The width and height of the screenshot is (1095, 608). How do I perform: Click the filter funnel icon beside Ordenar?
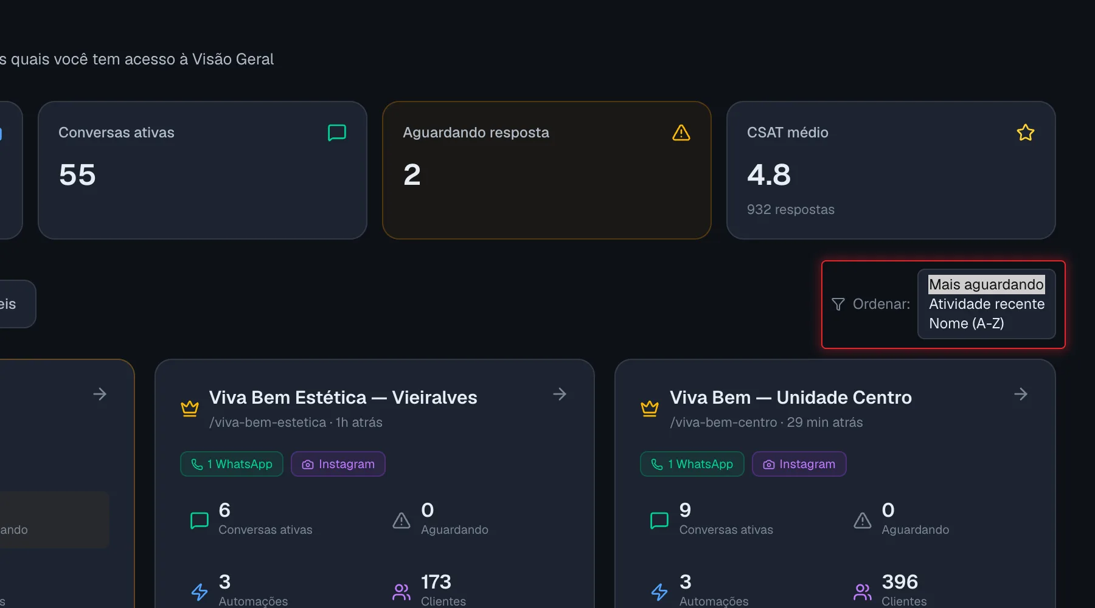(838, 304)
